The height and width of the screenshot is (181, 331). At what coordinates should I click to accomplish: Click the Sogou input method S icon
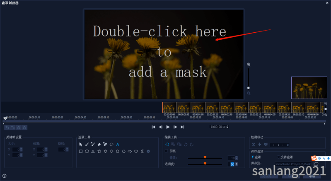[x=314, y=158]
